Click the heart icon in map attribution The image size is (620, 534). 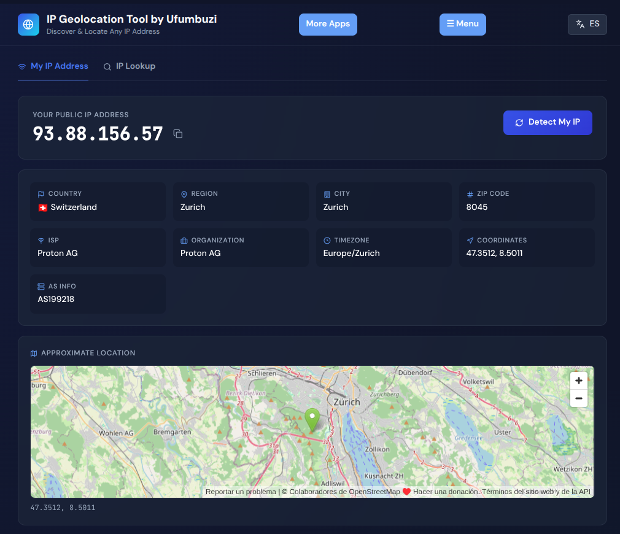coord(405,492)
